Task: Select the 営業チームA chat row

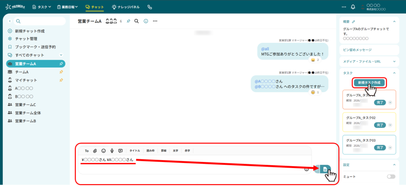Action: coord(36,64)
